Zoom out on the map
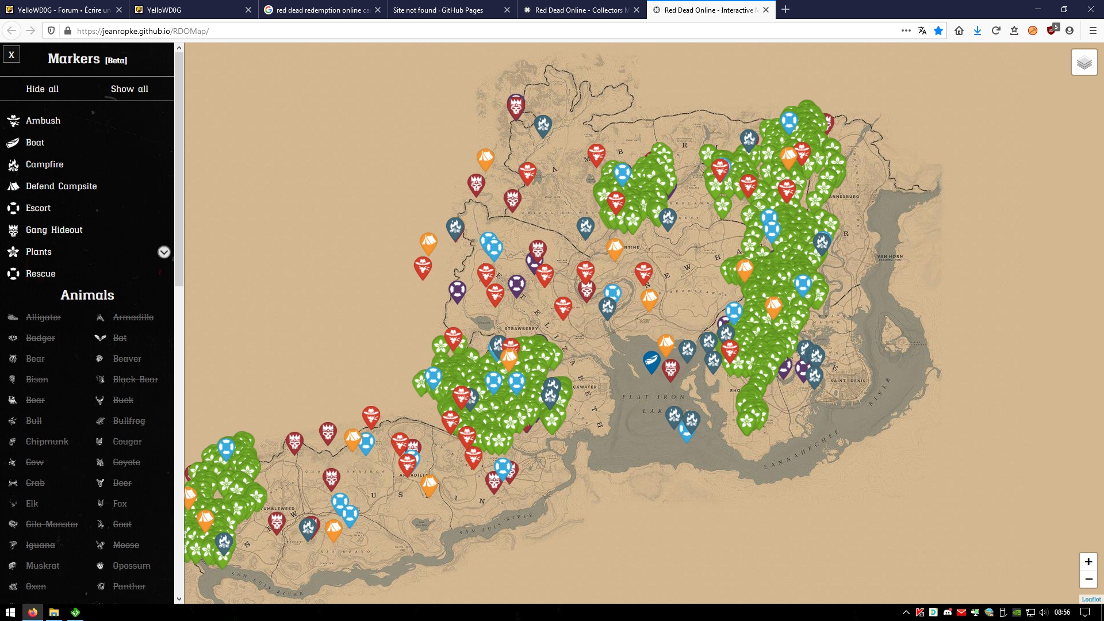The height and width of the screenshot is (621, 1104). (1088, 579)
